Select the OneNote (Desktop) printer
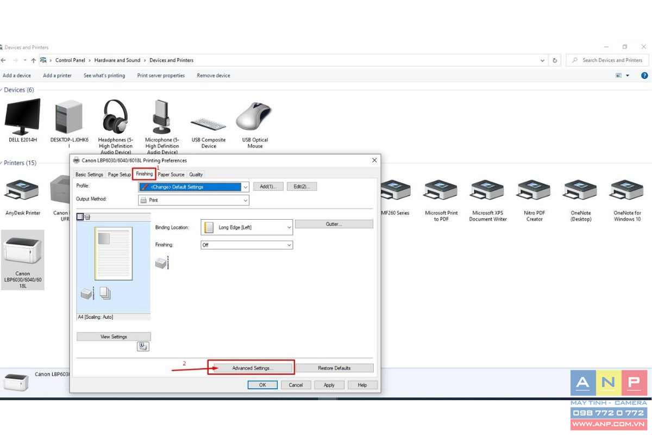 (581, 200)
